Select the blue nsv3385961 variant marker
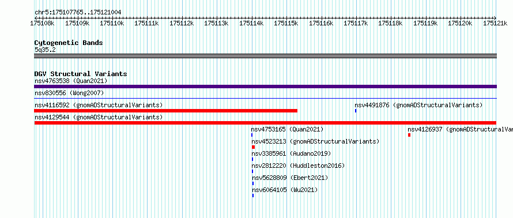 (252, 159)
